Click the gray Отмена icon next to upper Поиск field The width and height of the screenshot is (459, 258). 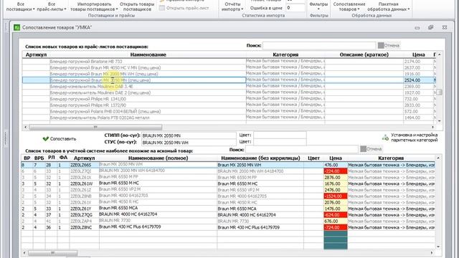point(381,45)
